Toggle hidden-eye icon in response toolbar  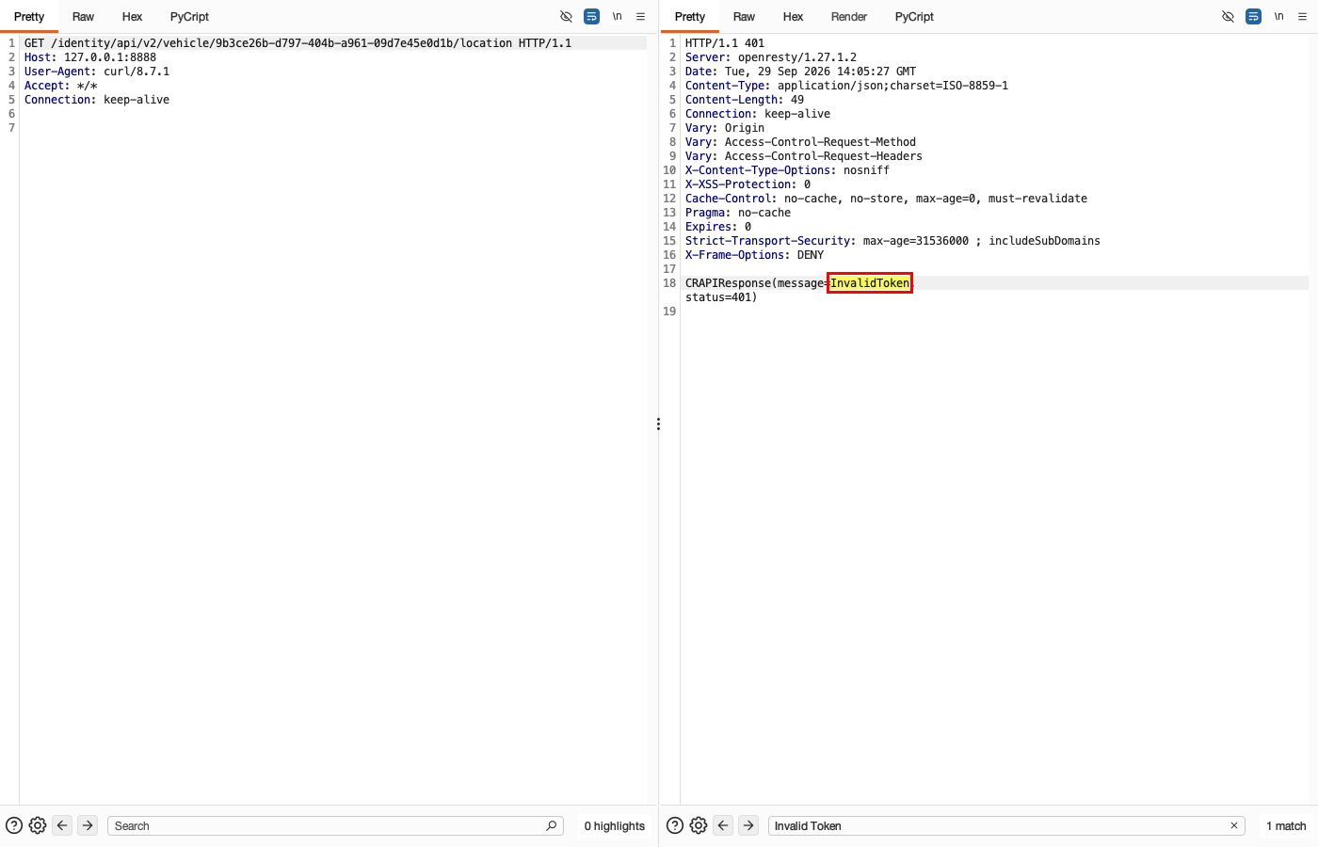[x=1228, y=17]
